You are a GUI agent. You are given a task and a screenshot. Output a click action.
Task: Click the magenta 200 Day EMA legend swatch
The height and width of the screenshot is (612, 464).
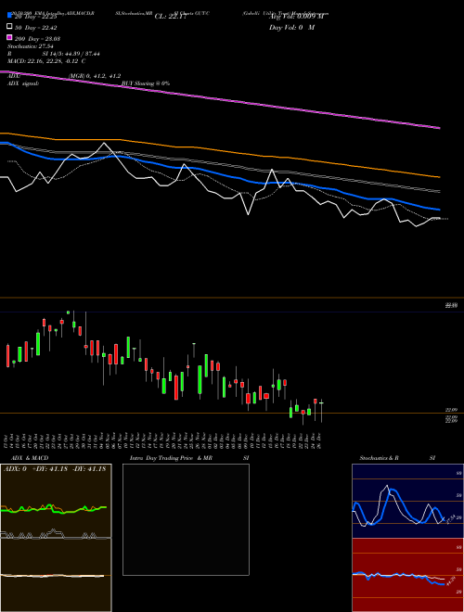pos(10,38)
